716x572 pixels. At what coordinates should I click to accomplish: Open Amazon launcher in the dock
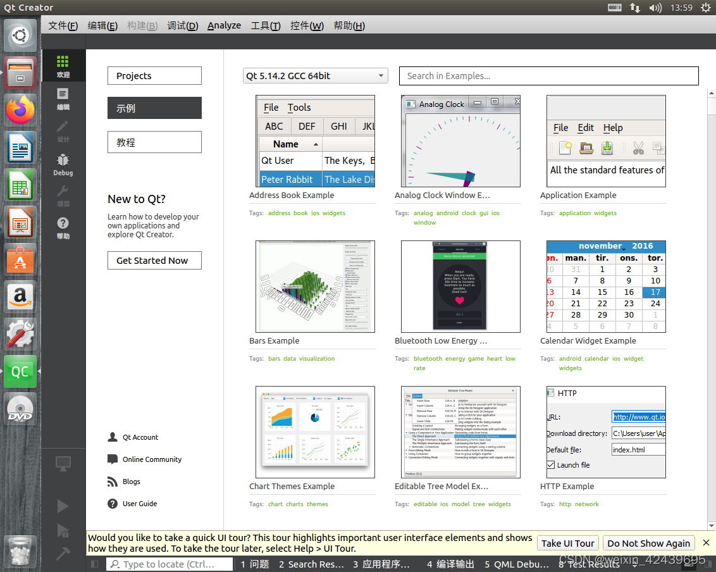pos(20,297)
